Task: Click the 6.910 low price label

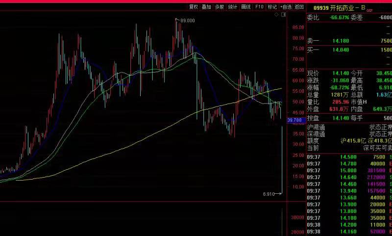Action: [x=269, y=194]
